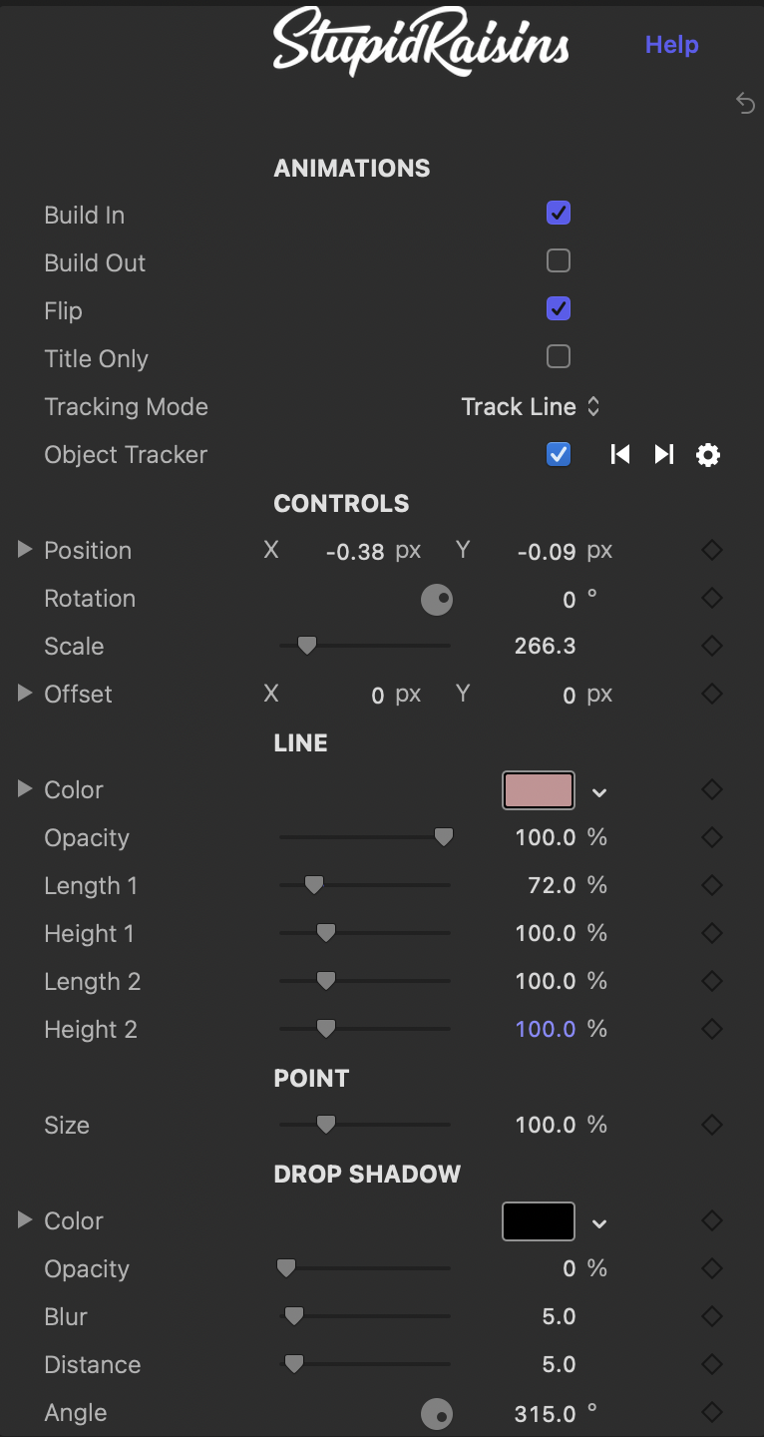Screen dimensions: 764x1437
Task: Jump to previous tracked frame in Object Tracker
Action: (x=620, y=455)
